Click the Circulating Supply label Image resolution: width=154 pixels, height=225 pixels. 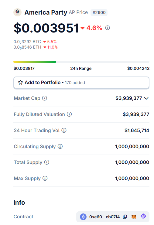[x=35, y=147]
